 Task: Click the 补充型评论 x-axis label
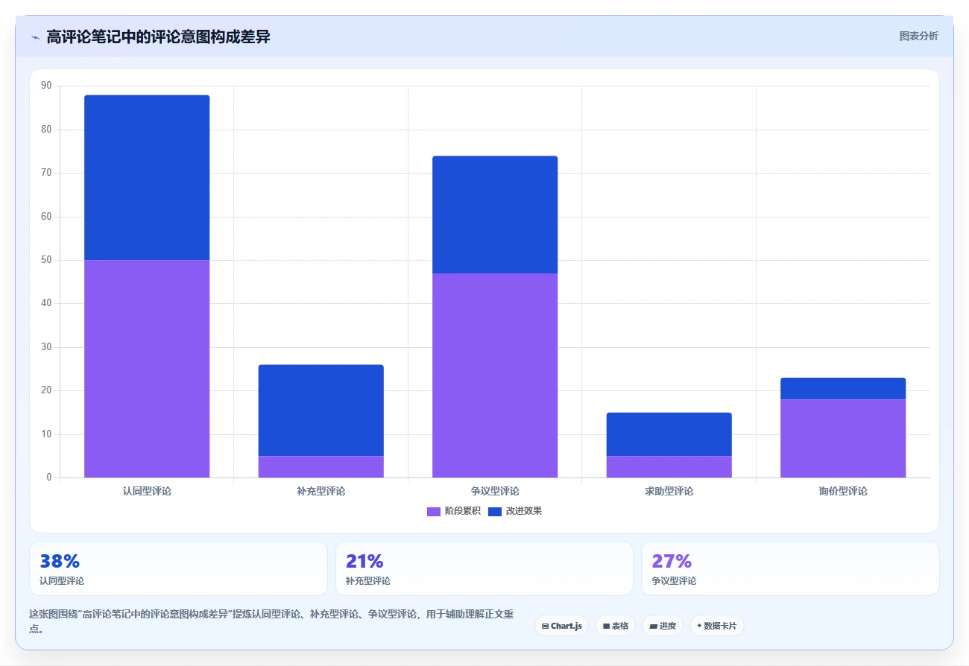tap(321, 491)
